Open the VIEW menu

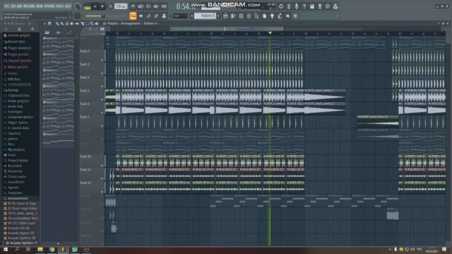(x=39, y=6)
